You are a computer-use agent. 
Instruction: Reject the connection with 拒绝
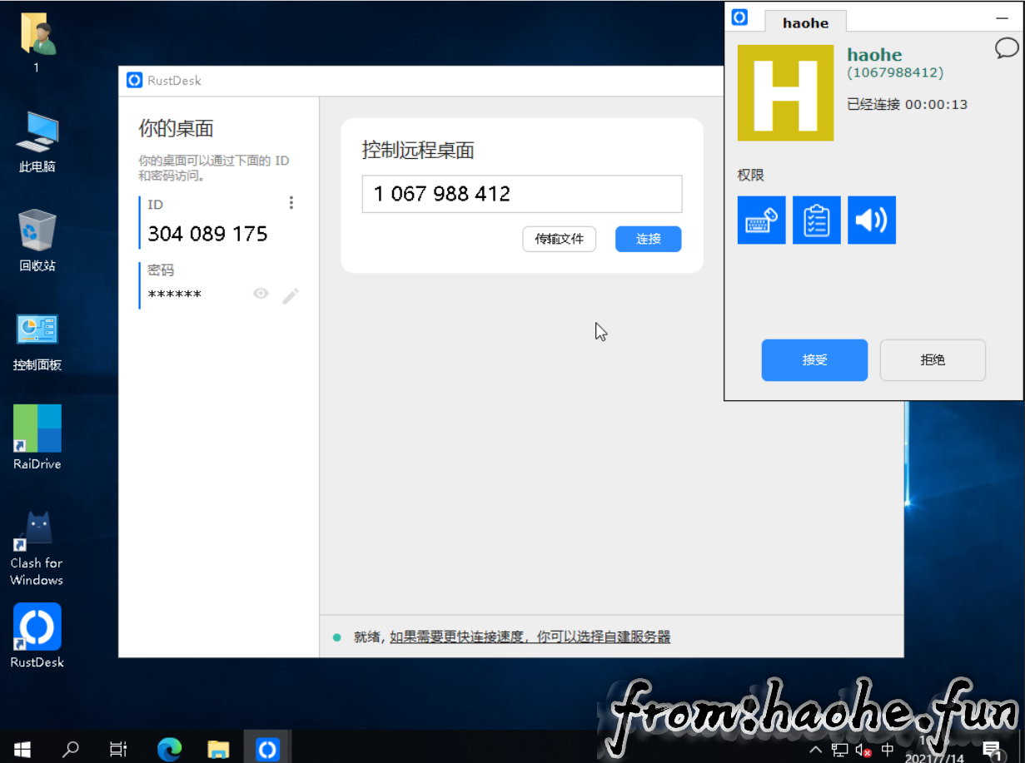pyautogui.click(x=933, y=360)
